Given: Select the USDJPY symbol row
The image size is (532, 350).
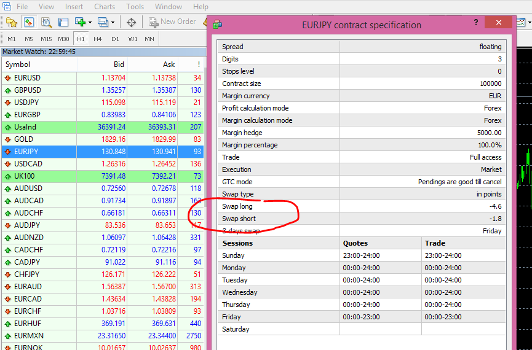Looking at the screenshot, I should coord(103,103).
